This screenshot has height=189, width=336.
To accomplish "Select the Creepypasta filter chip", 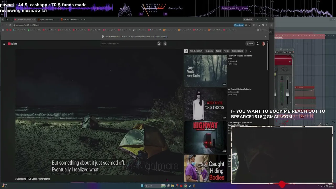I will 209,51.
